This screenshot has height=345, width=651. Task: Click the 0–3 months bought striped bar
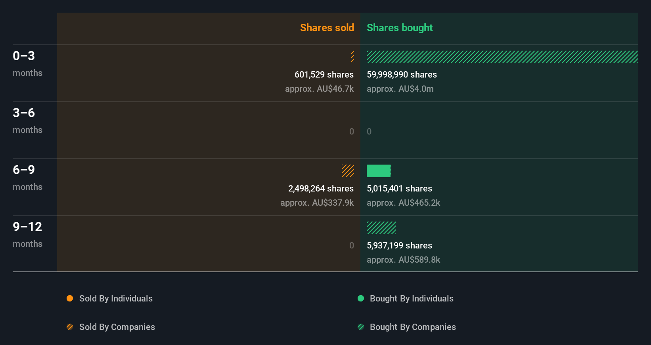coord(502,57)
